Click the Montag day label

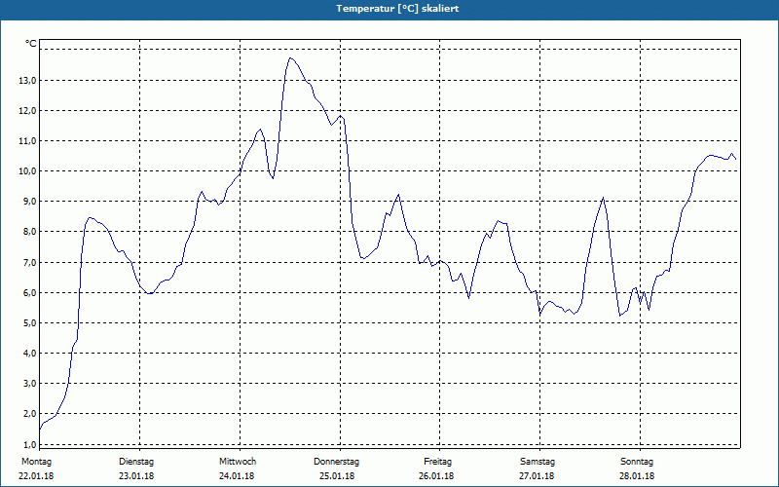[x=36, y=462]
